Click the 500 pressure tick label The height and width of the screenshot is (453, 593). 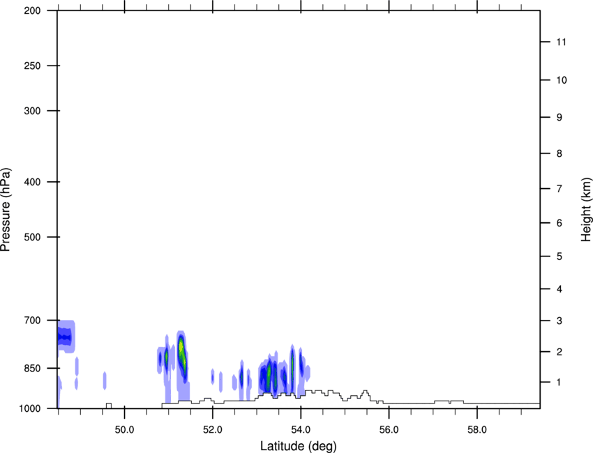coord(32,237)
